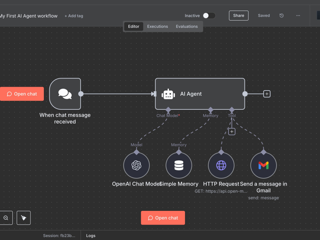Click the AI Agent node title text
Viewport: 320px width, 240px height.
pyautogui.click(x=191, y=94)
